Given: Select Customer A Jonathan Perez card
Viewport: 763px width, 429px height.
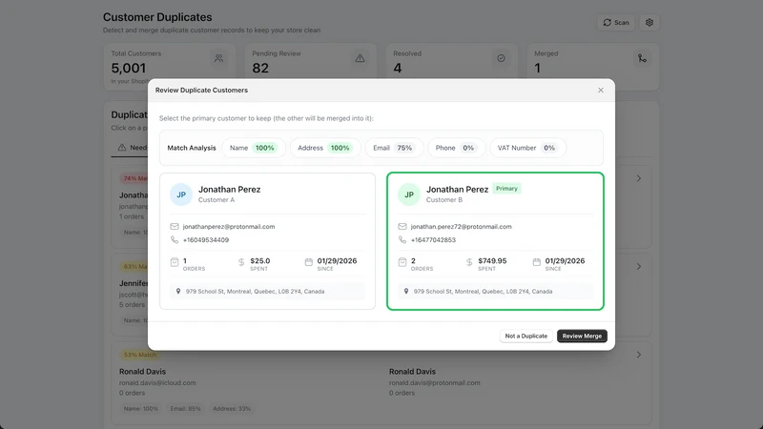Looking at the screenshot, I should tap(267, 241).
